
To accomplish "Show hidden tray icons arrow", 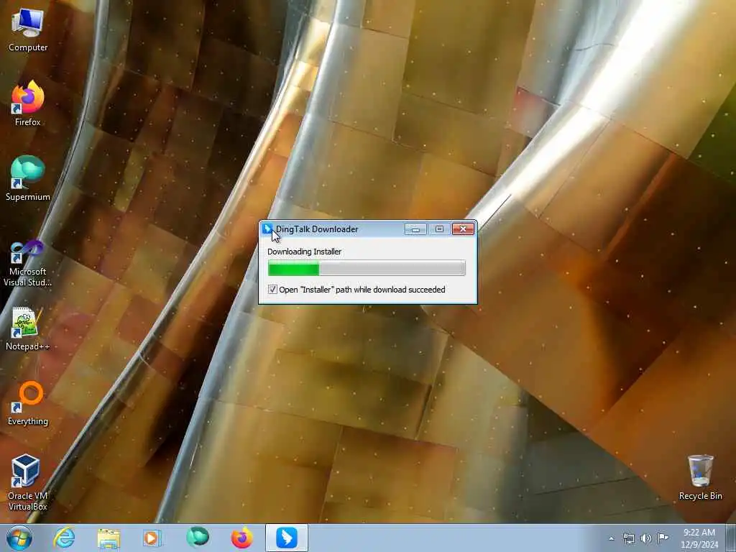I will [611, 538].
